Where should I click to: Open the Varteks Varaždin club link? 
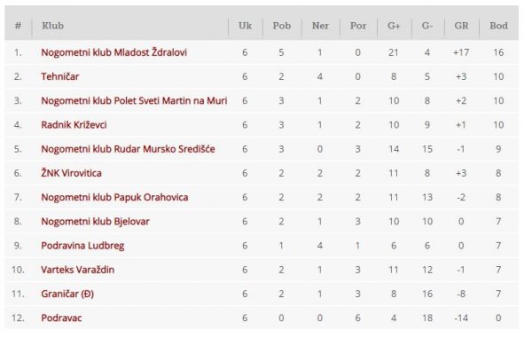(x=78, y=270)
